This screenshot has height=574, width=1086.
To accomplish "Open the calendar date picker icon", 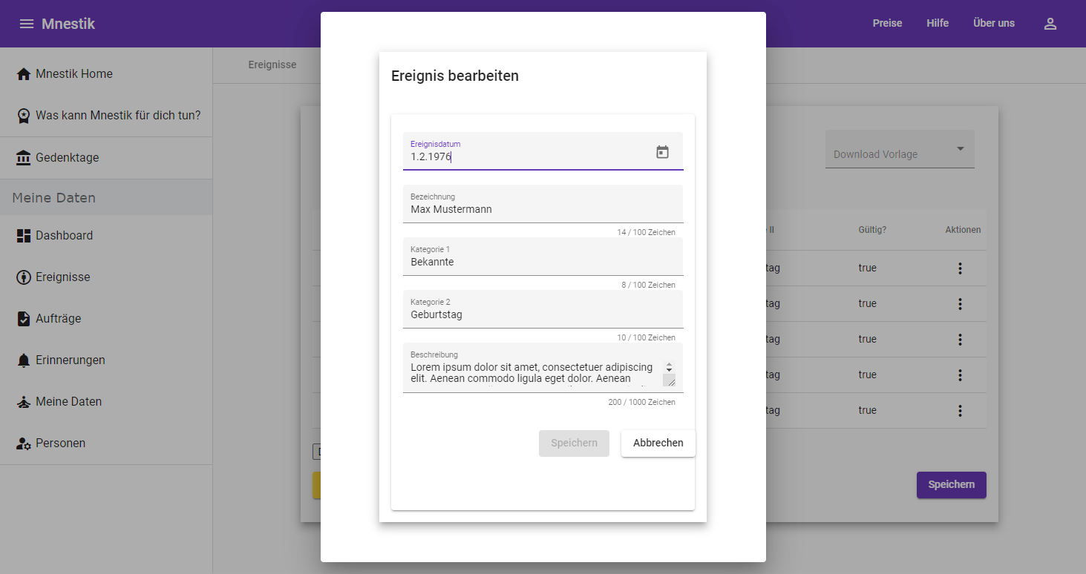I will [662, 152].
